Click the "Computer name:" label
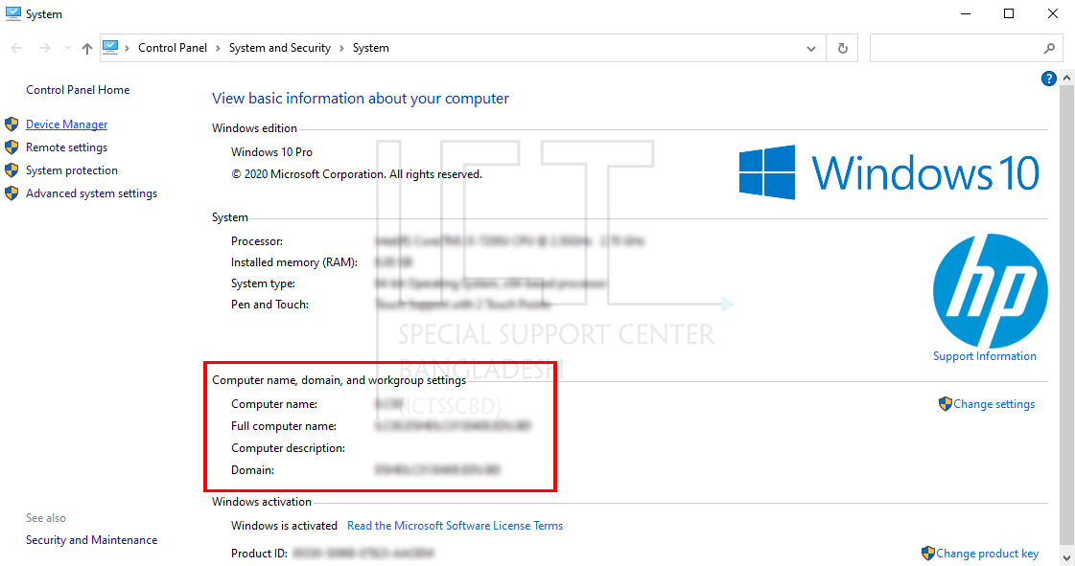This screenshot has height=566, width=1075. click(x=274, y=404)
